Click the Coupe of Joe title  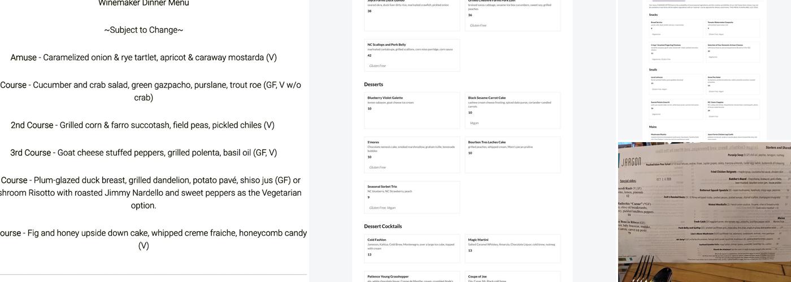[478, 276]
